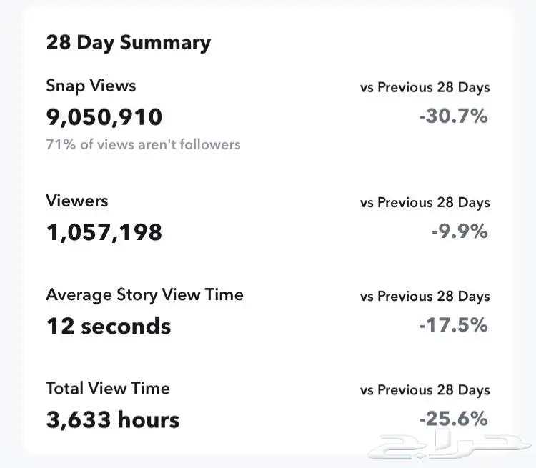Click vs Previous 28 Days beside Average Story View Time

425,297
